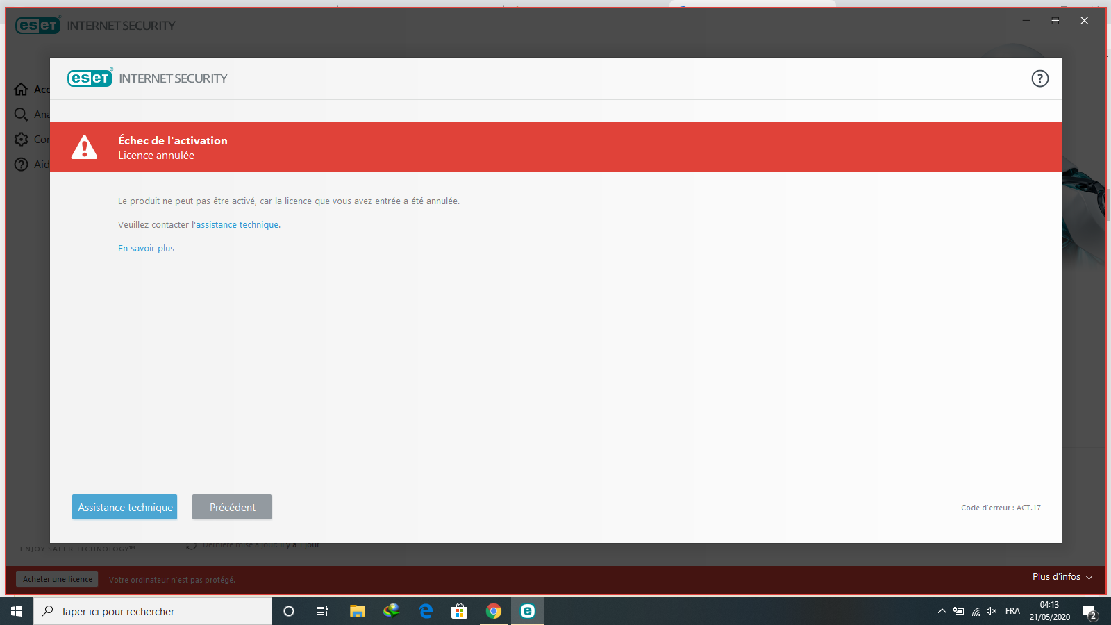Open the notification center icon
1111x625 pixels.
pyautogui.click(x=1089, y=612)
